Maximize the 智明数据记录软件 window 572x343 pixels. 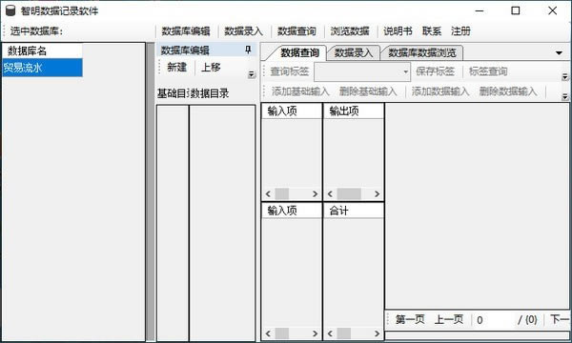(x=516, y=10)
